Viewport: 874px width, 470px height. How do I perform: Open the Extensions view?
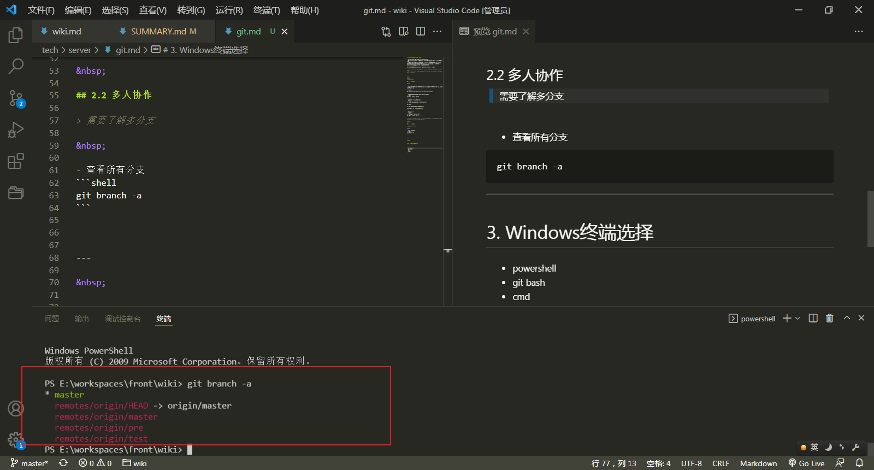pos(16,161)
